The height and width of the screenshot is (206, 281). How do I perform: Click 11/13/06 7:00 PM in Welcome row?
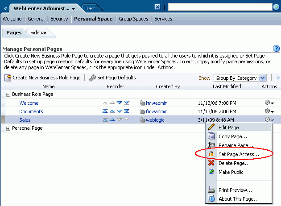217,103
